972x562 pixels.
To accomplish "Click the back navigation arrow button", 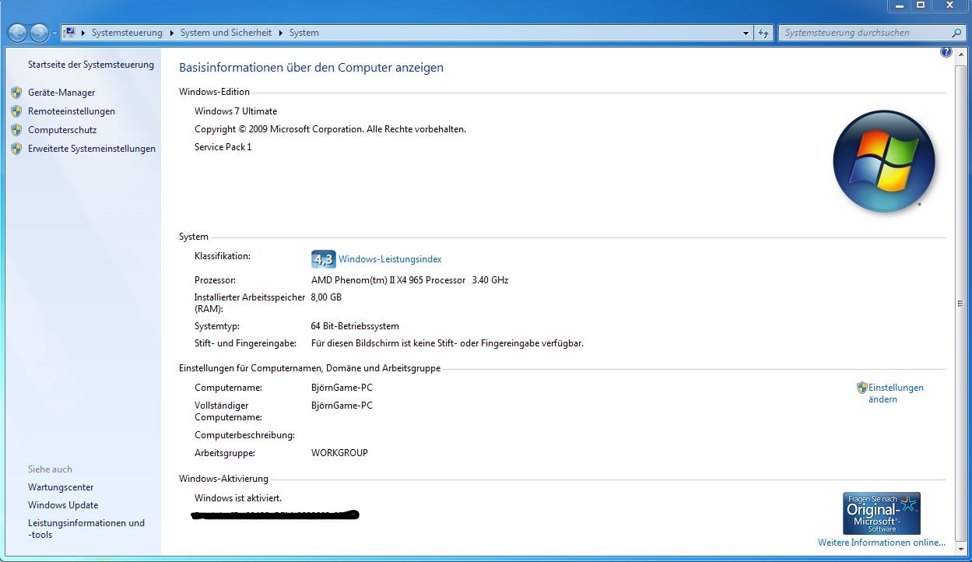I will click(18, 33).
